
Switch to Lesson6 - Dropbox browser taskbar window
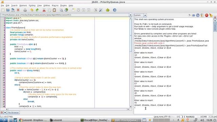33,120
